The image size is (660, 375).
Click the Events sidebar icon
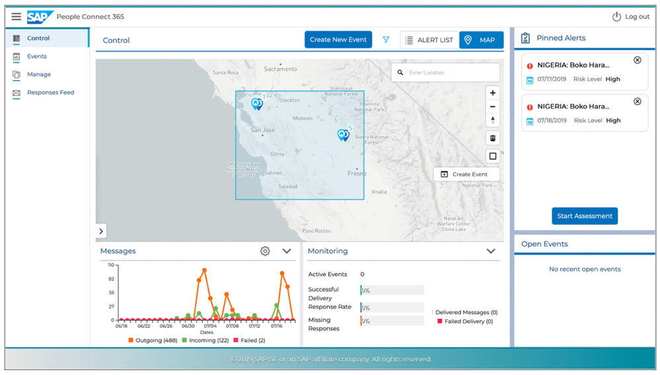17,56
